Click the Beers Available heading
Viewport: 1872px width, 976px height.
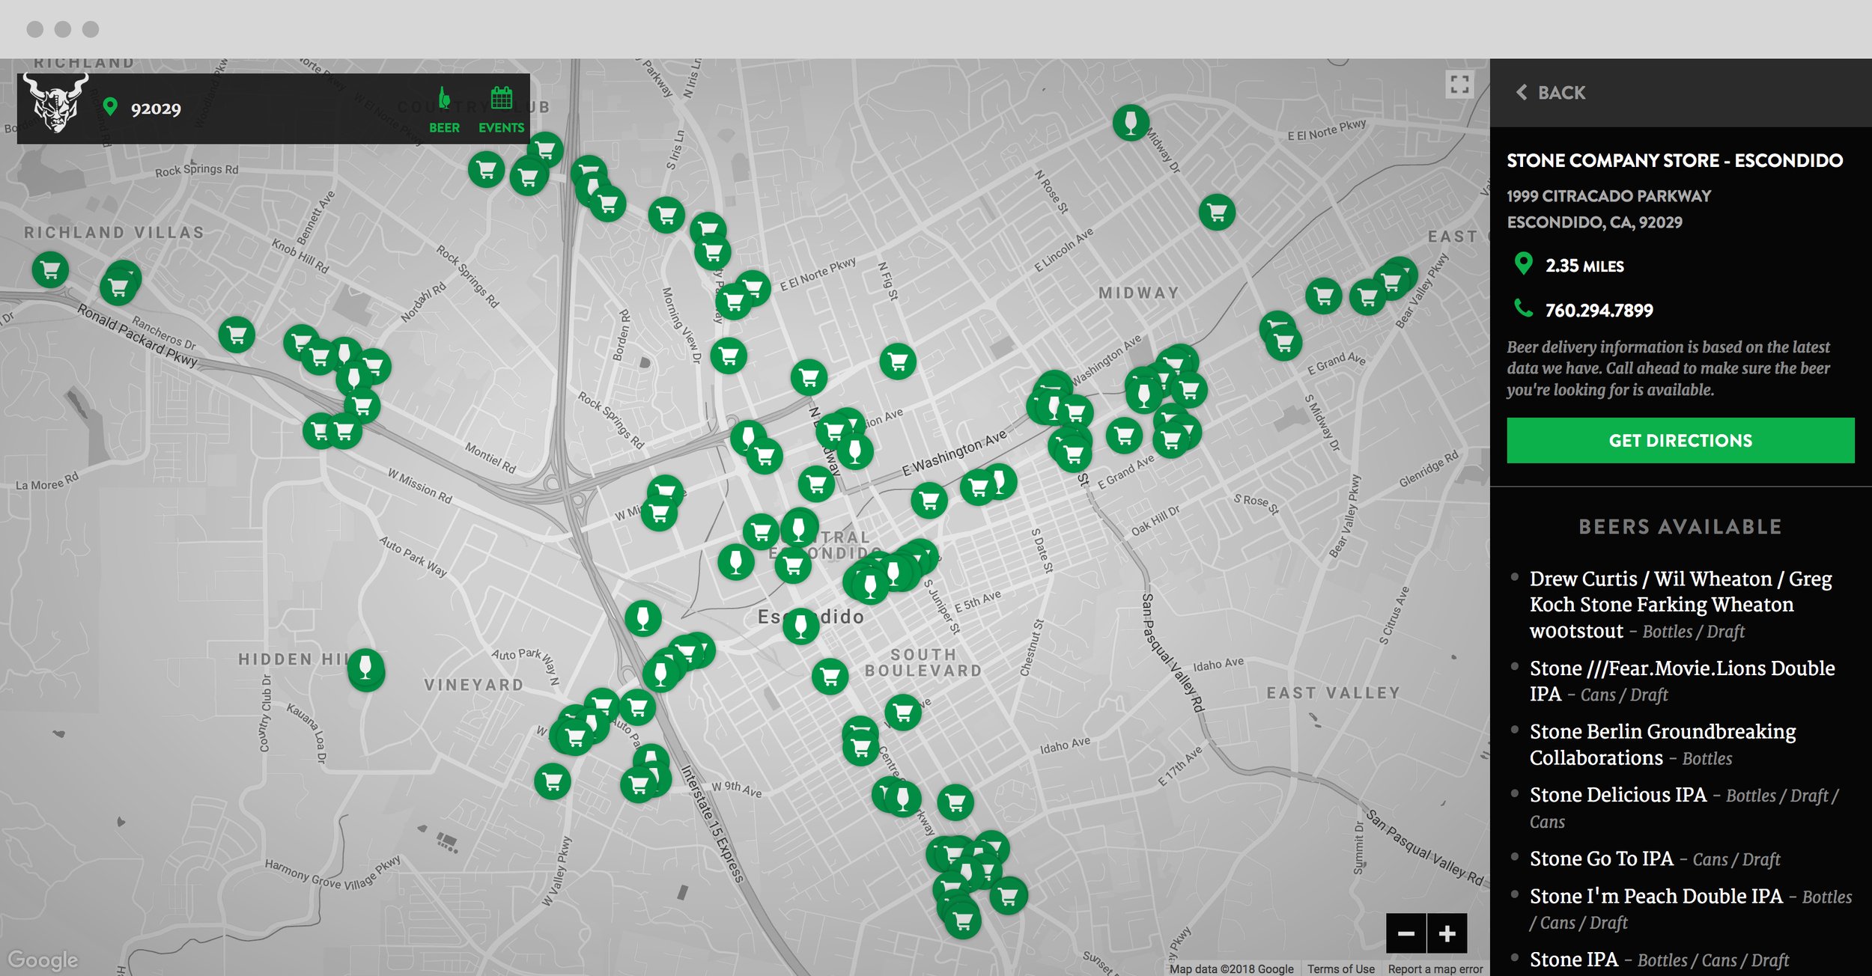[x=1680, y=527]
